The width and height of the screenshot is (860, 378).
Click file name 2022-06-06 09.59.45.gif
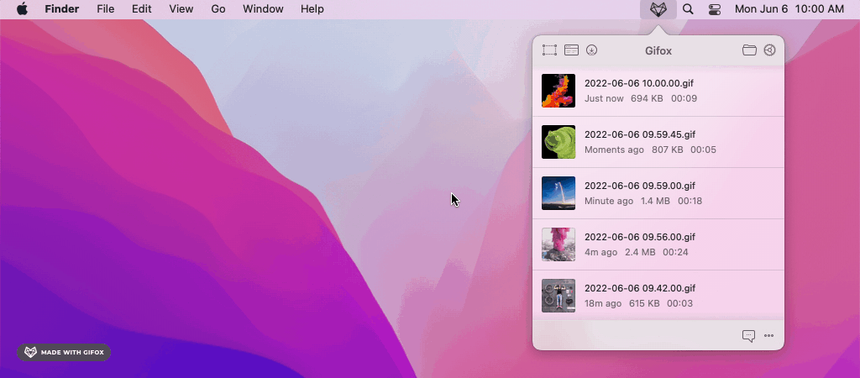(639, 134)
